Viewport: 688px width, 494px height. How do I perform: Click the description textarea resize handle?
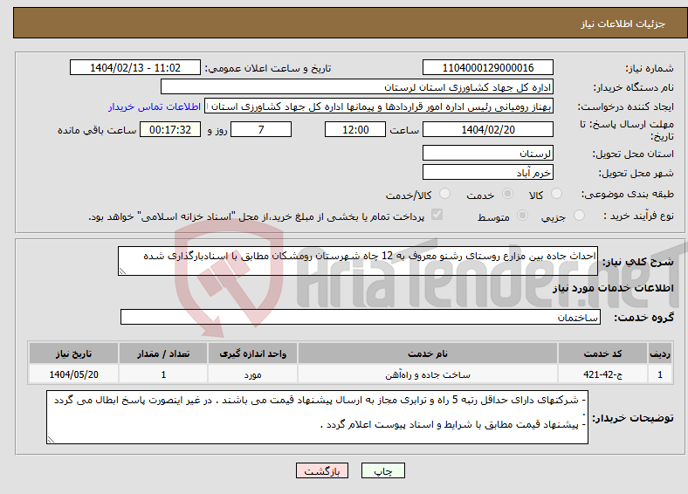pyautogui.click(x=122, y=271)
